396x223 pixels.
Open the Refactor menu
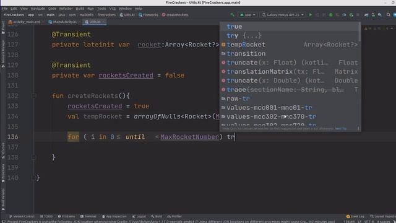tap(66, 9)
